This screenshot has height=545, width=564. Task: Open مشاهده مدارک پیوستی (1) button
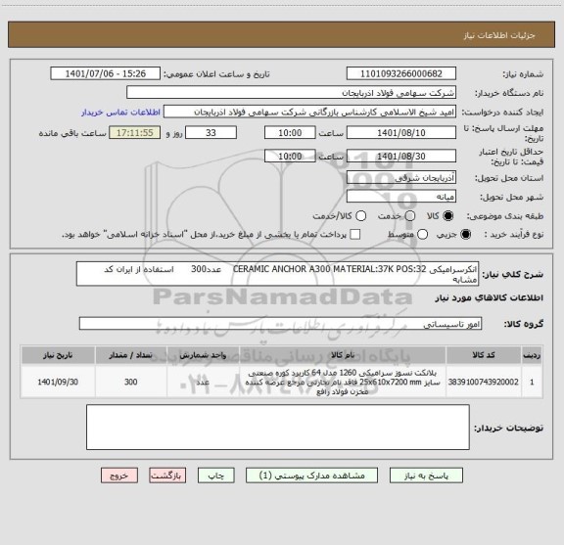[x=311, y=476]
